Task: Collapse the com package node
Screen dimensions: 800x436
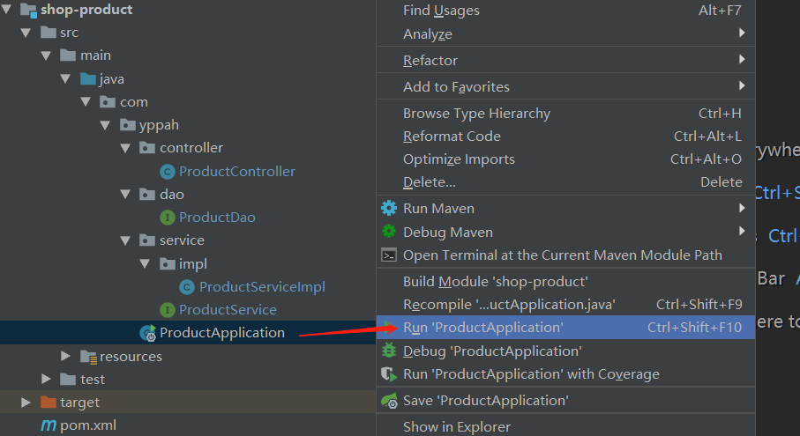Action: [x=86, y=102]
